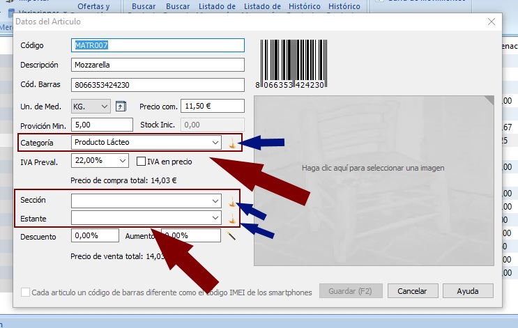Click the broom icon next to Estante

click(233, 219)
